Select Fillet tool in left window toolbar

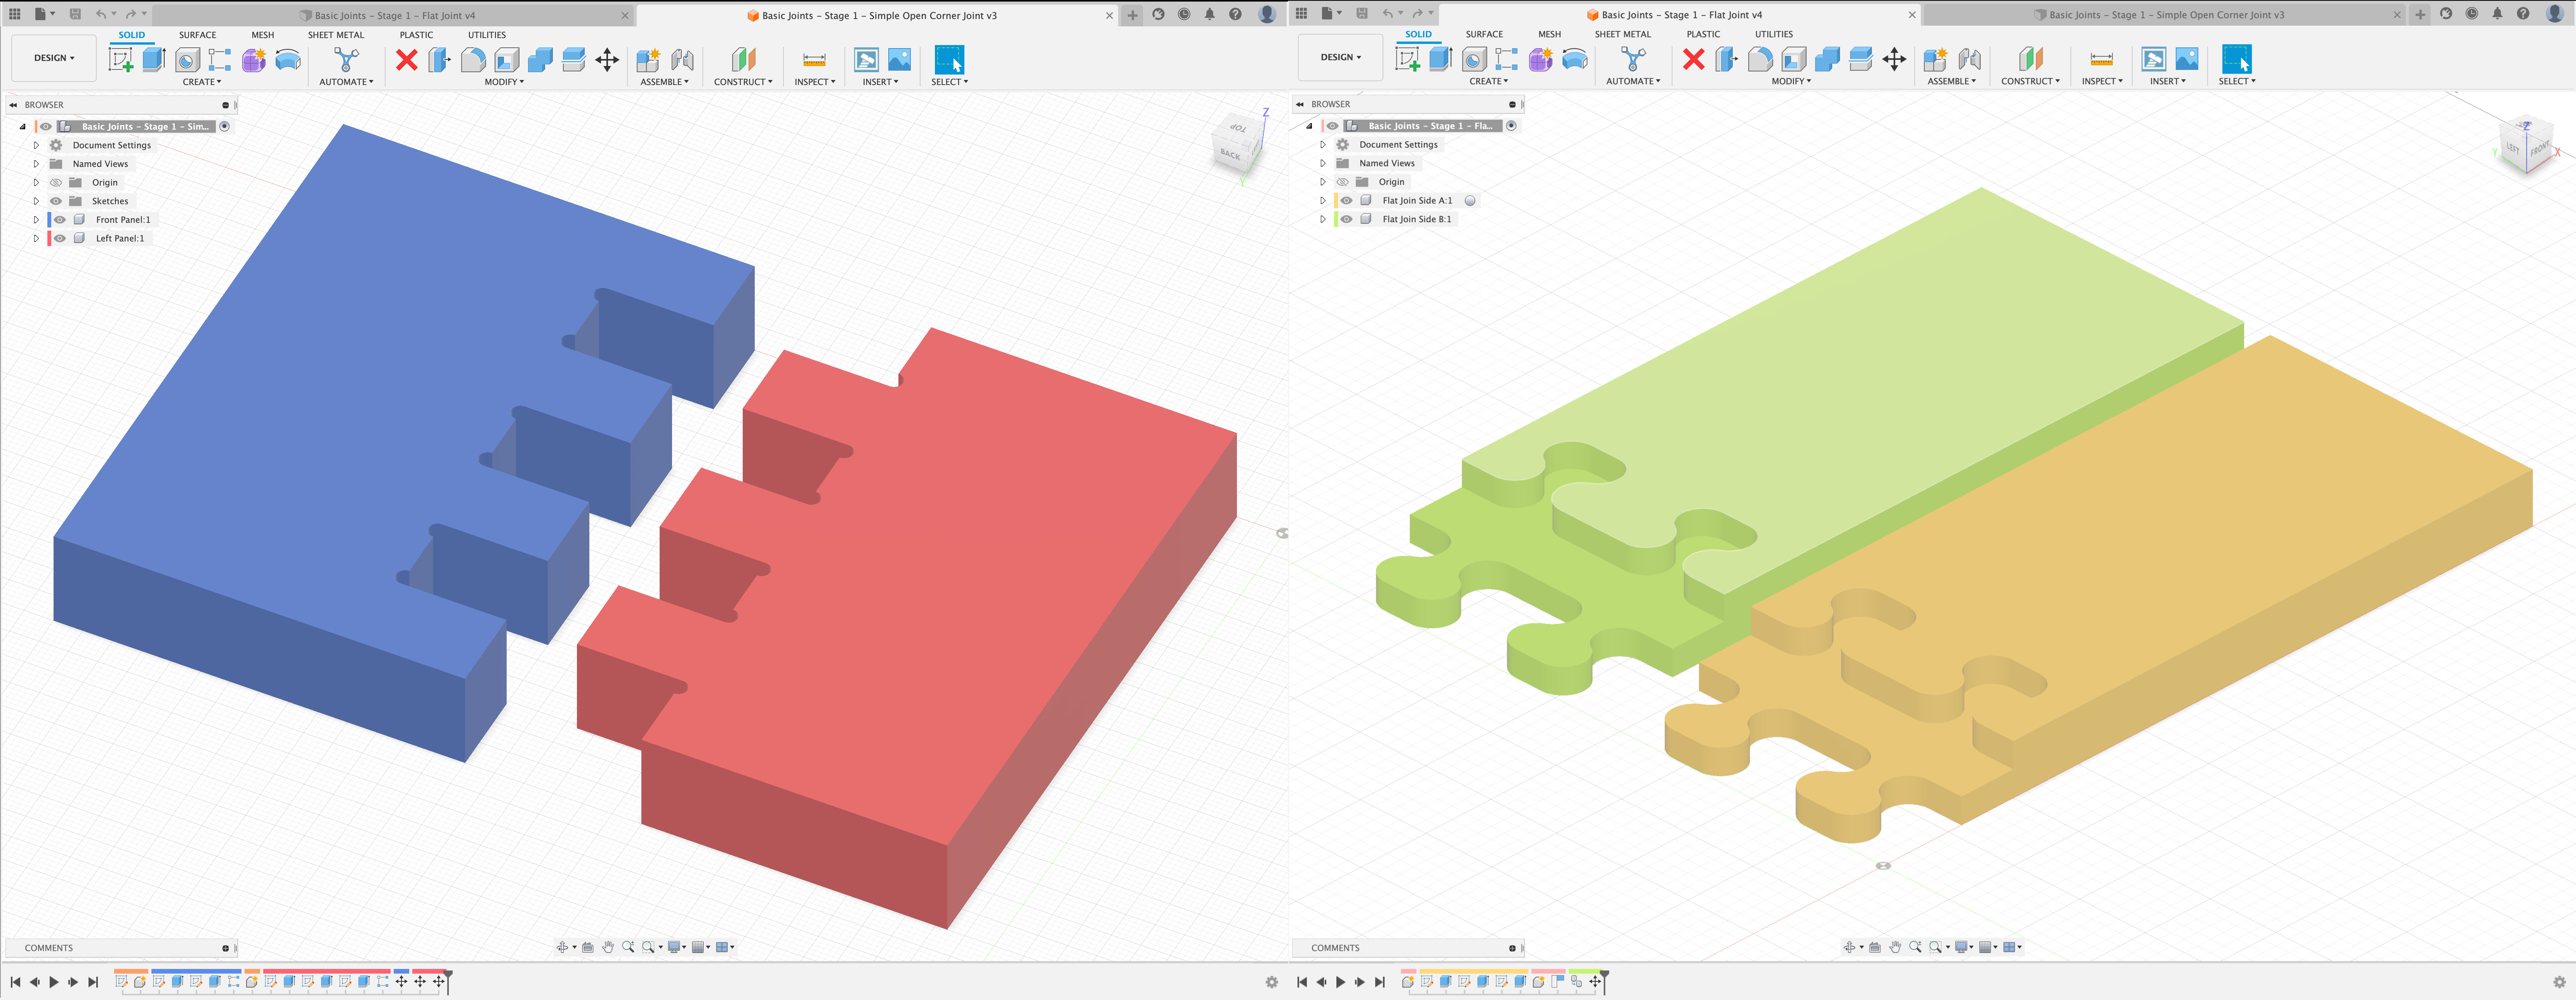click(x=473, y=60)
